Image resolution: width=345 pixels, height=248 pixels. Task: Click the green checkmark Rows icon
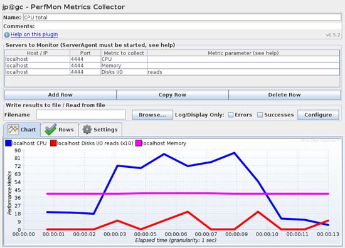pos(50,129)
